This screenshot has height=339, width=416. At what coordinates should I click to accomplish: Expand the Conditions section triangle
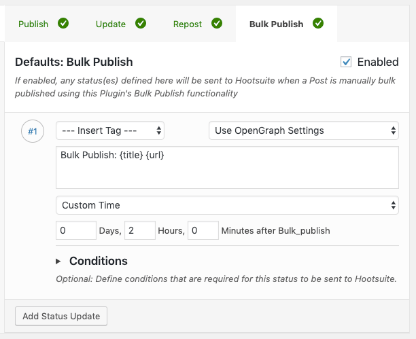pos(58,261)
